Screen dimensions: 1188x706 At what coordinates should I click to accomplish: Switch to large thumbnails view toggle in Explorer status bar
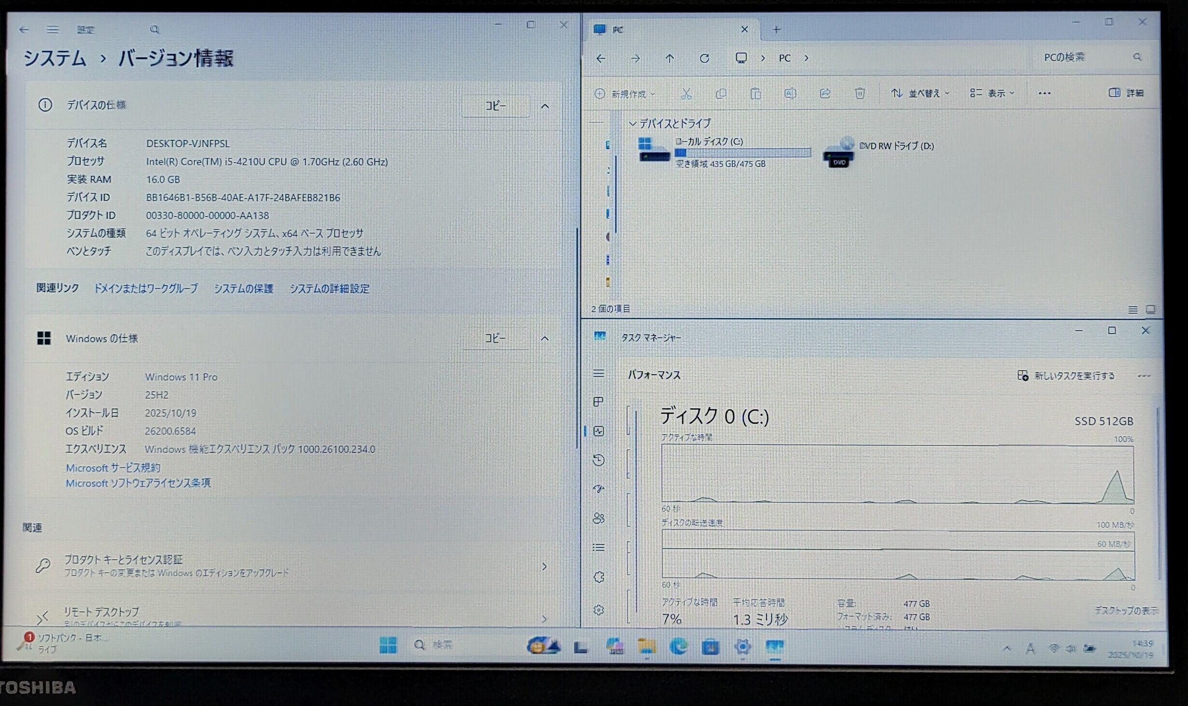tap(1150, 310)
